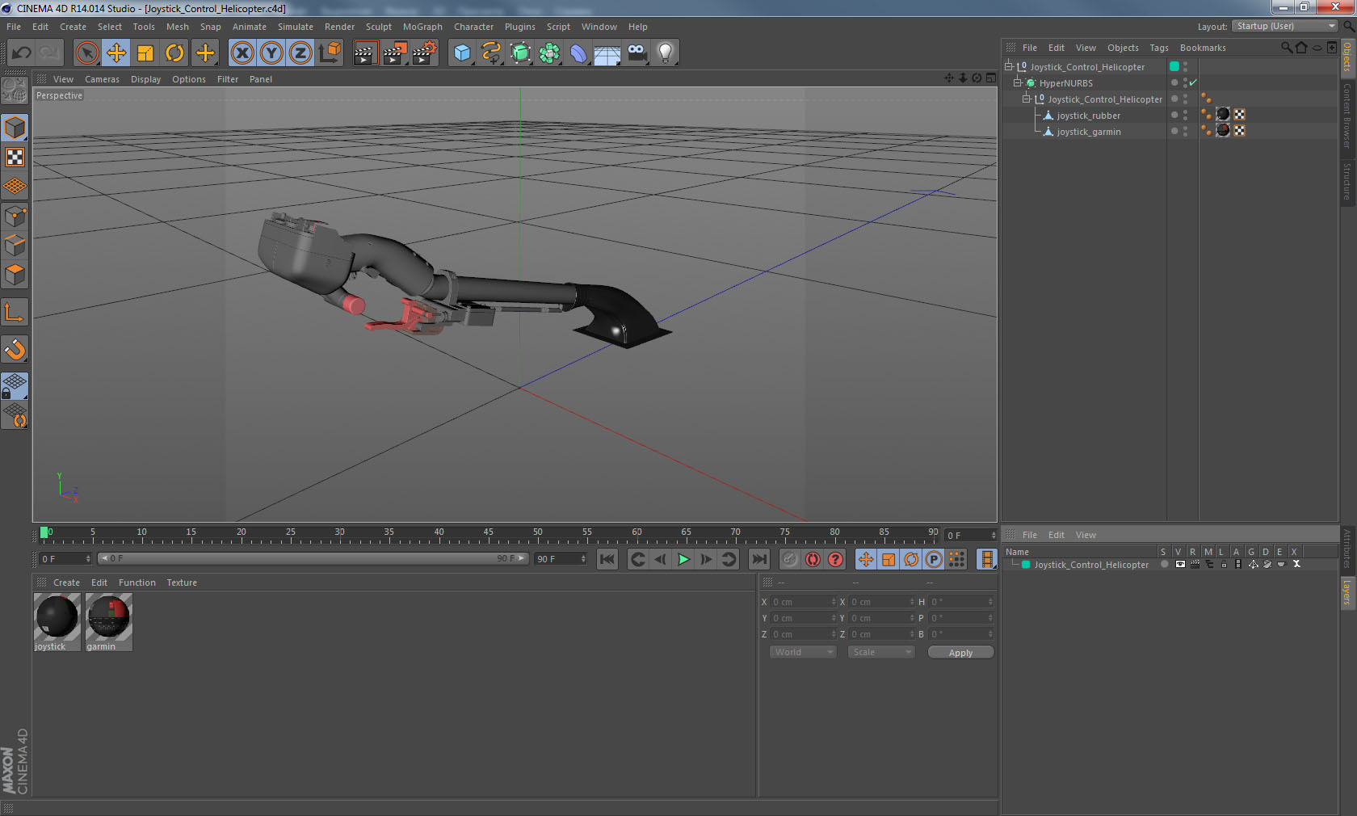1357x816 pixels.
Task: Switch to Edges mode
Action: (x=15, y=246)
